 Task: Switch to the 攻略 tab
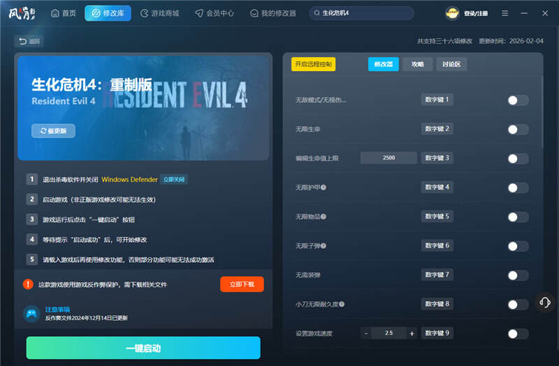[417, 64]
